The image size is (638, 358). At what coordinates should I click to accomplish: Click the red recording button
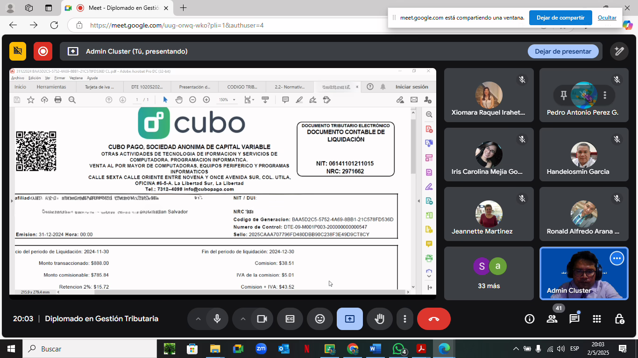point(43,51)
